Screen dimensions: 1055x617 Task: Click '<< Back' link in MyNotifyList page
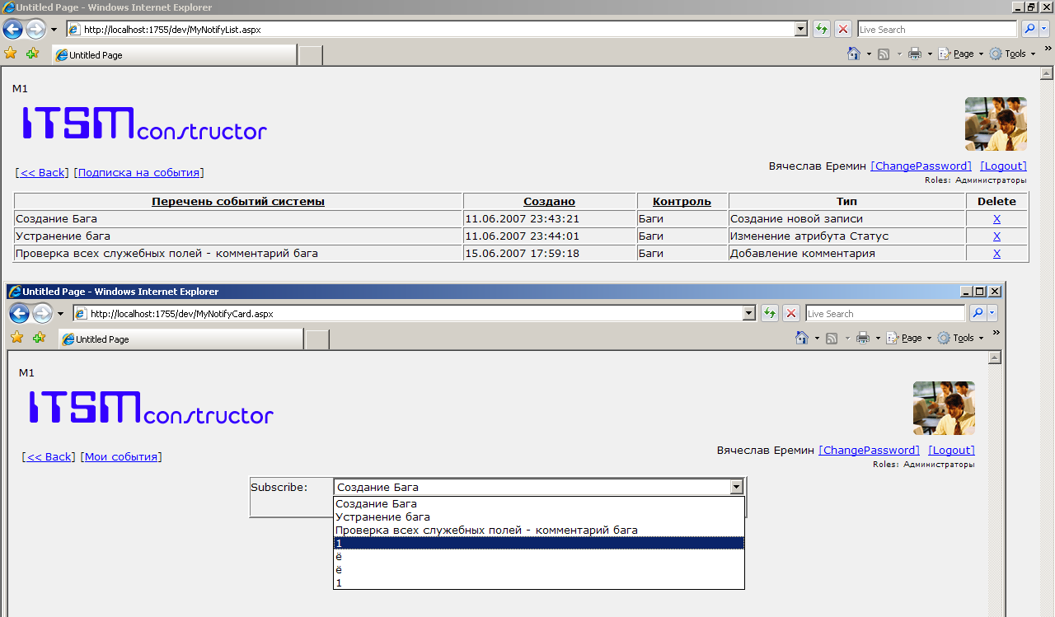pyautogui.click(x=42, y=172)
